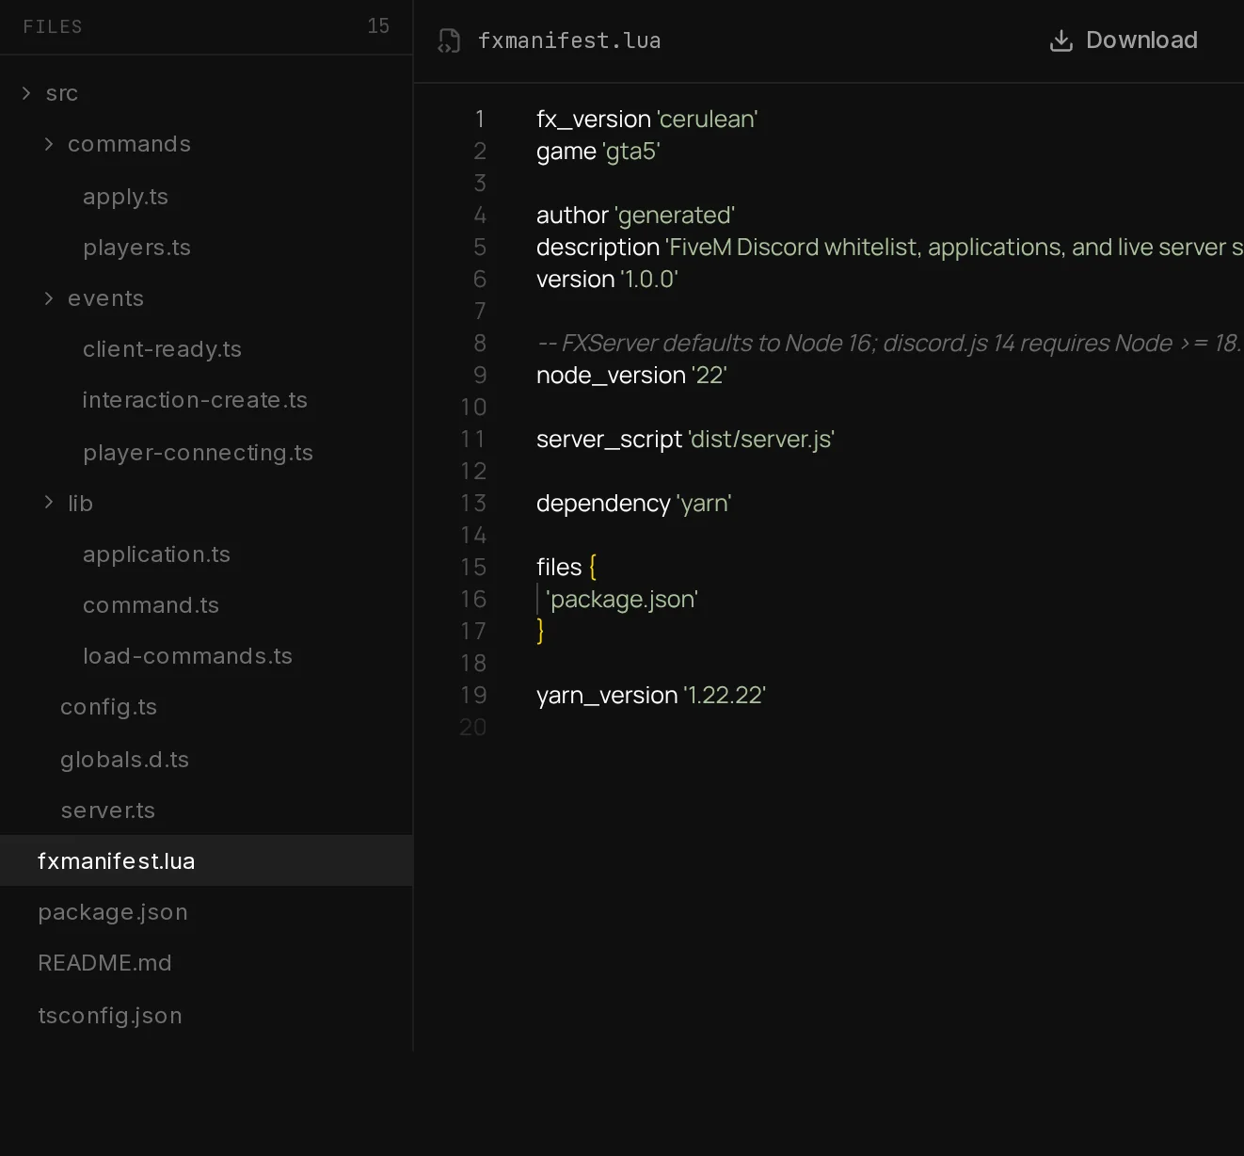The image size is (1244, 1156).
Task: Open README.md file
Action: [104, 963]
